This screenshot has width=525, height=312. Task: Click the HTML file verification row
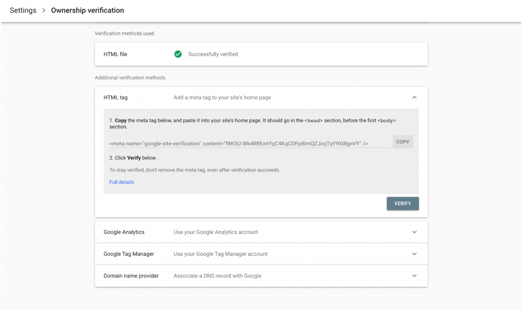pyautogui.click(x=115, y=54)
